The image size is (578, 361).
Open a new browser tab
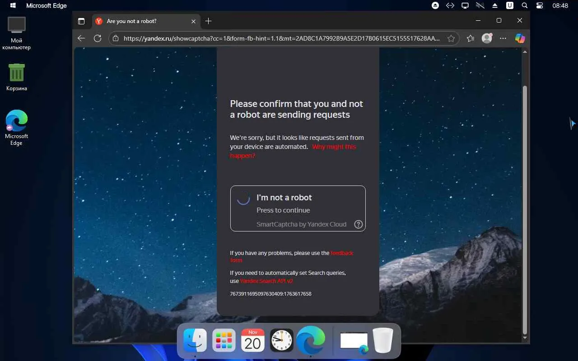208,21
